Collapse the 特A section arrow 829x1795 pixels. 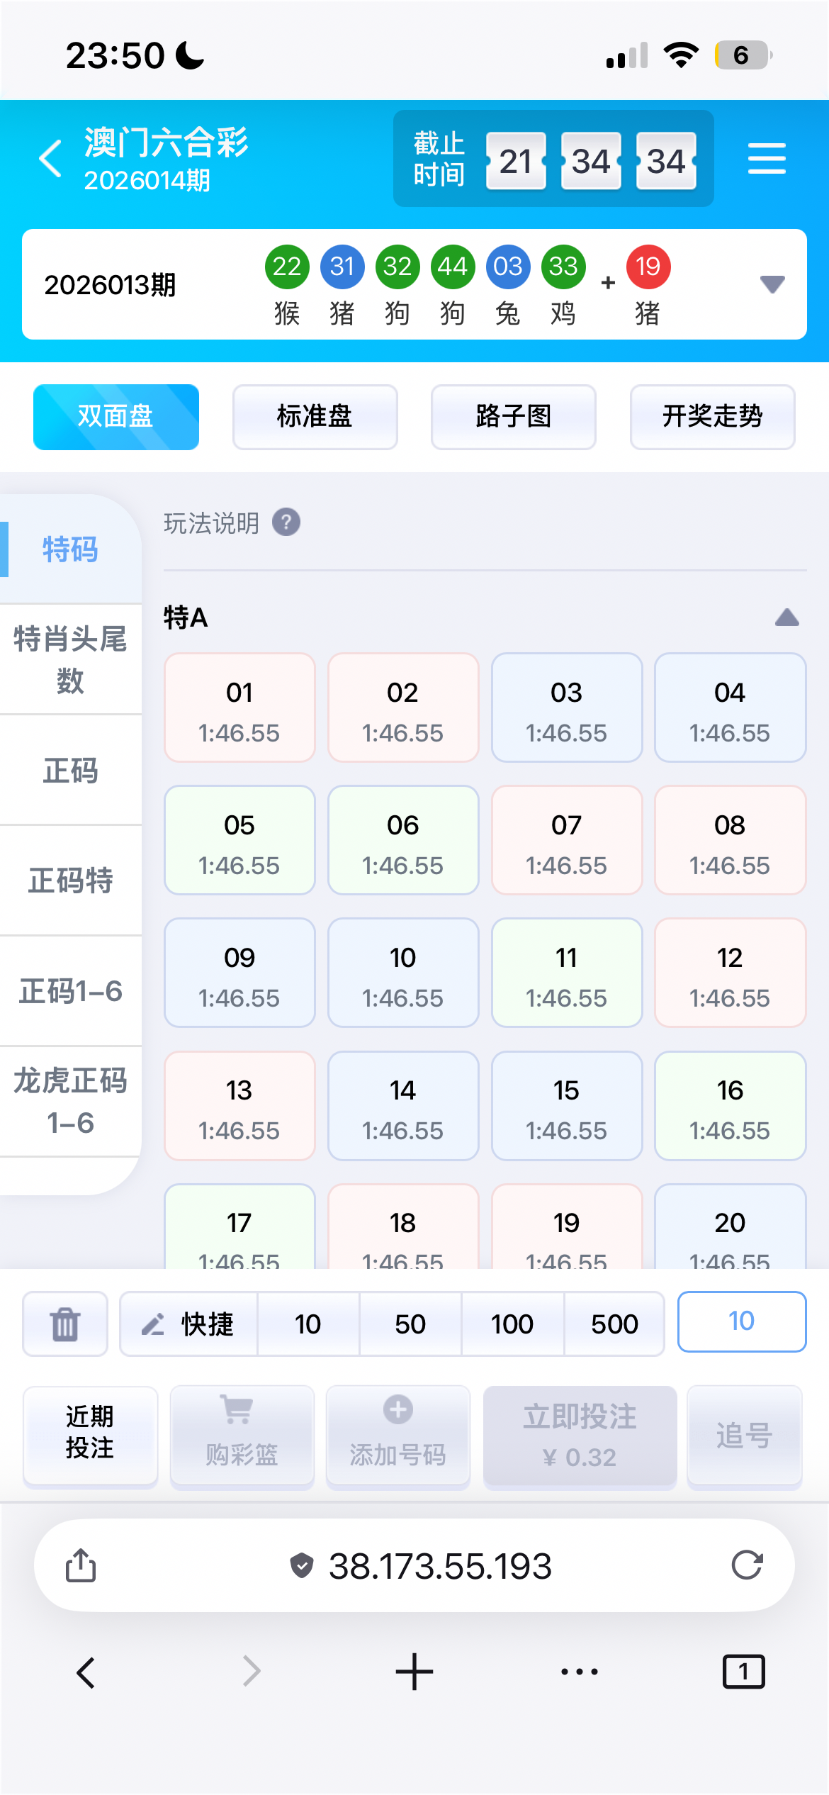pos(786,618)
